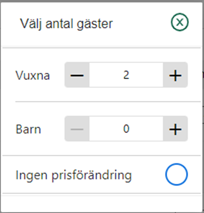Click the Ingen prisförändring label text
The height and width of the screenshot is (213, 204).
73,175
